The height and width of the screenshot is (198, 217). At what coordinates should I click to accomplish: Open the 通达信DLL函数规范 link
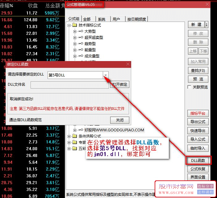tap(25, 120)
